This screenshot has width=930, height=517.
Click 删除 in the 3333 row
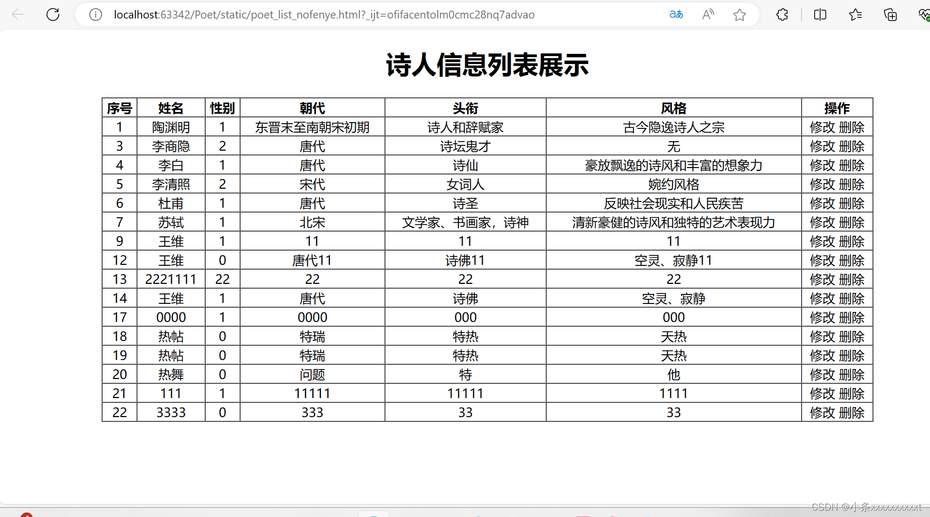pos(852,413)
